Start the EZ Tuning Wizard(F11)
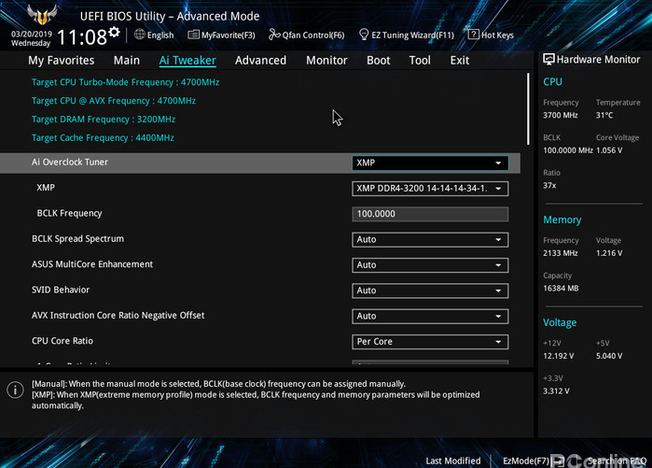The height and width of the screenshot is (468, 652). (406, 35)
